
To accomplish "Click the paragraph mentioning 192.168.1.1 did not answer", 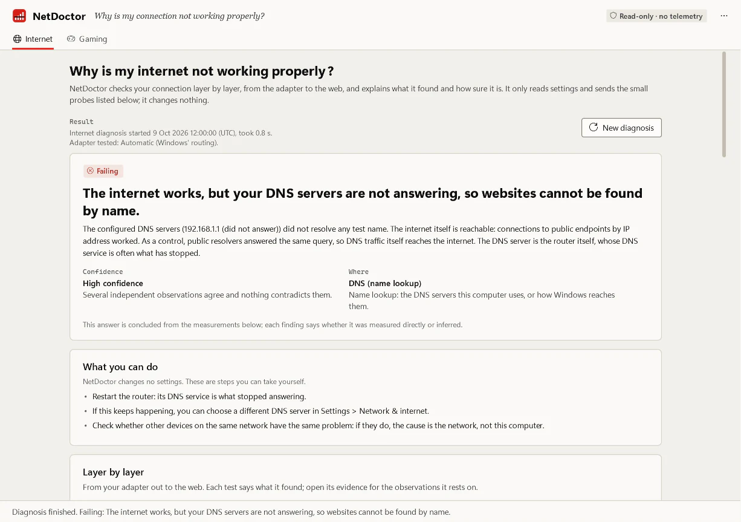I will 360,241.
